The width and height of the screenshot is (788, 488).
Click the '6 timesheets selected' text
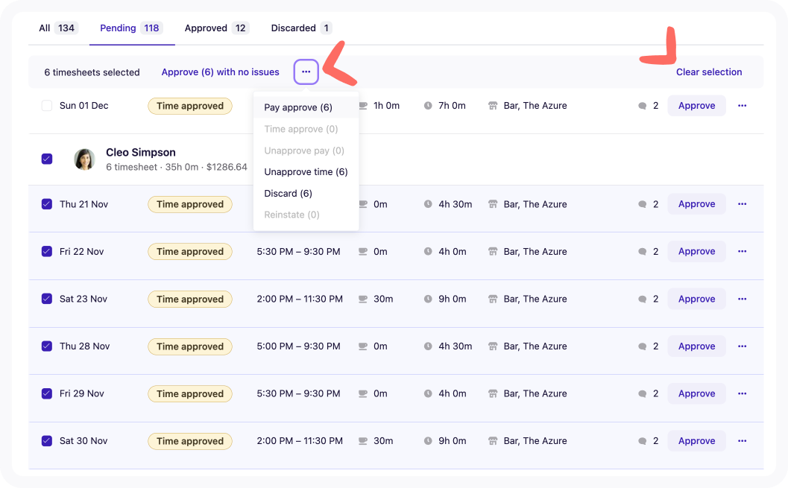(x=92, y=72)
